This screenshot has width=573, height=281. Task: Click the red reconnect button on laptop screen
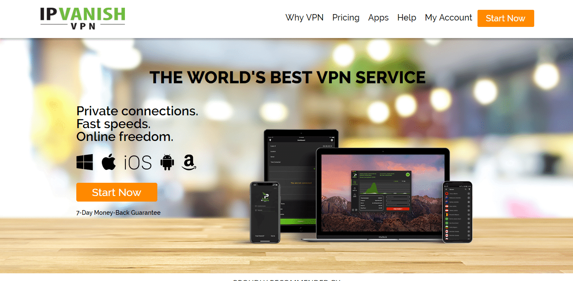pos(397,209)
